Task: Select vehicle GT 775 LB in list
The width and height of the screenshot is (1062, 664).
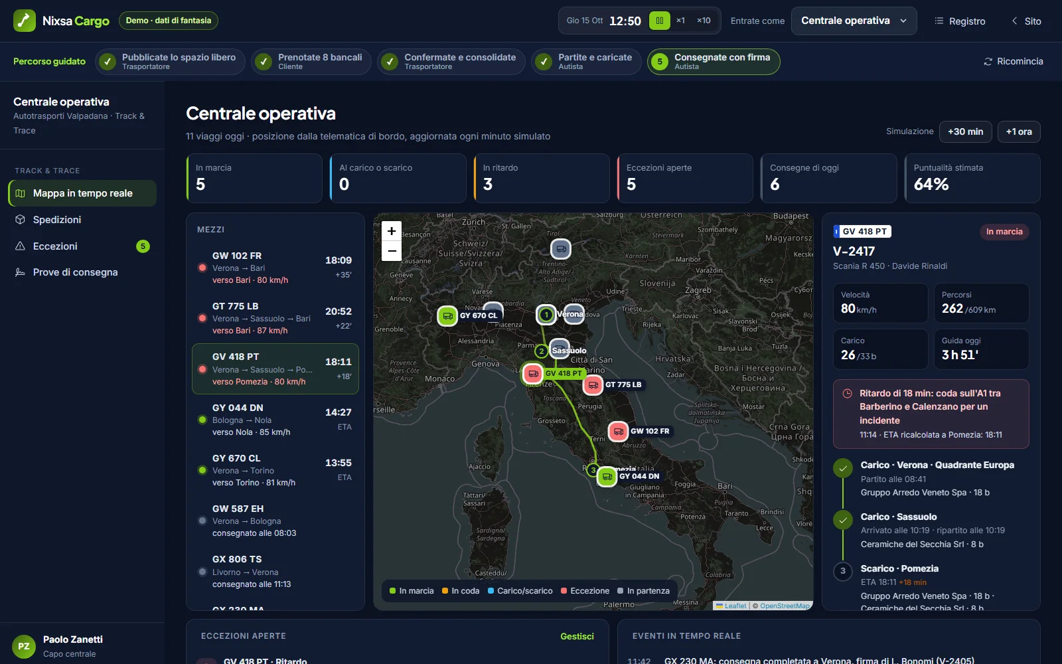Action: [x=275, y=318]
